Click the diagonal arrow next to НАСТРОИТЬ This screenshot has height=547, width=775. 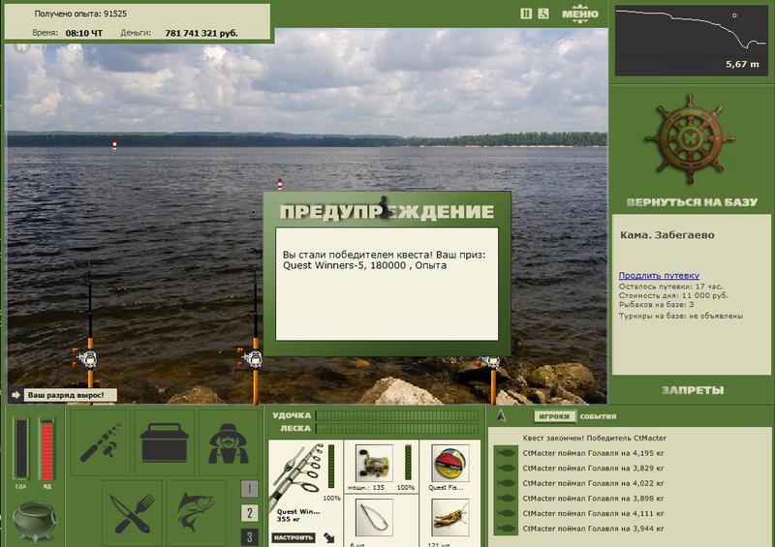pyautogui.click(x=329, y=537)
